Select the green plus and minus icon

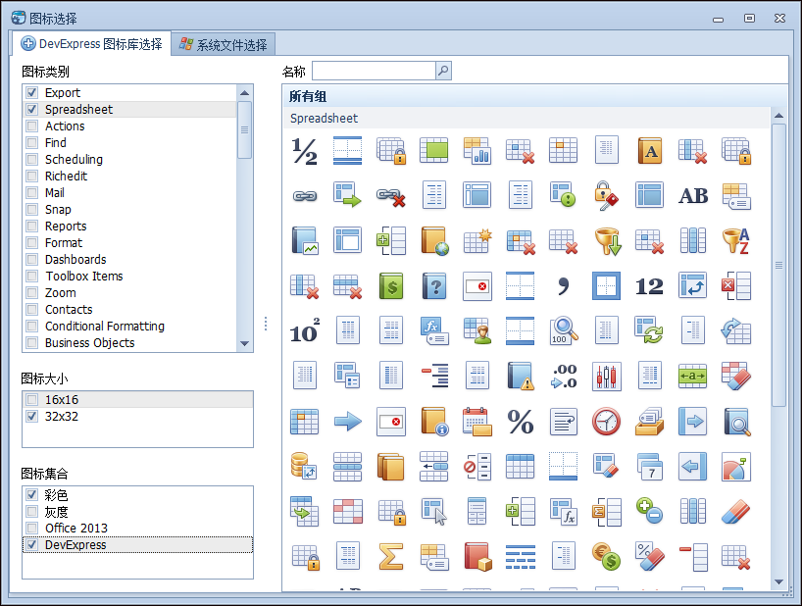[649, 511]
